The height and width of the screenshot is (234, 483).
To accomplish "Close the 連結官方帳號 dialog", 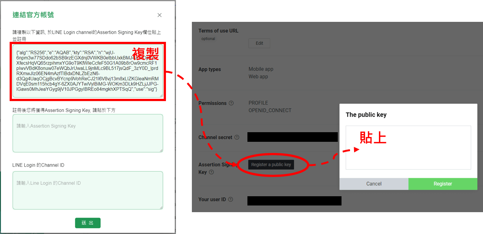I will pyautogui.click(x=159, y=15).
